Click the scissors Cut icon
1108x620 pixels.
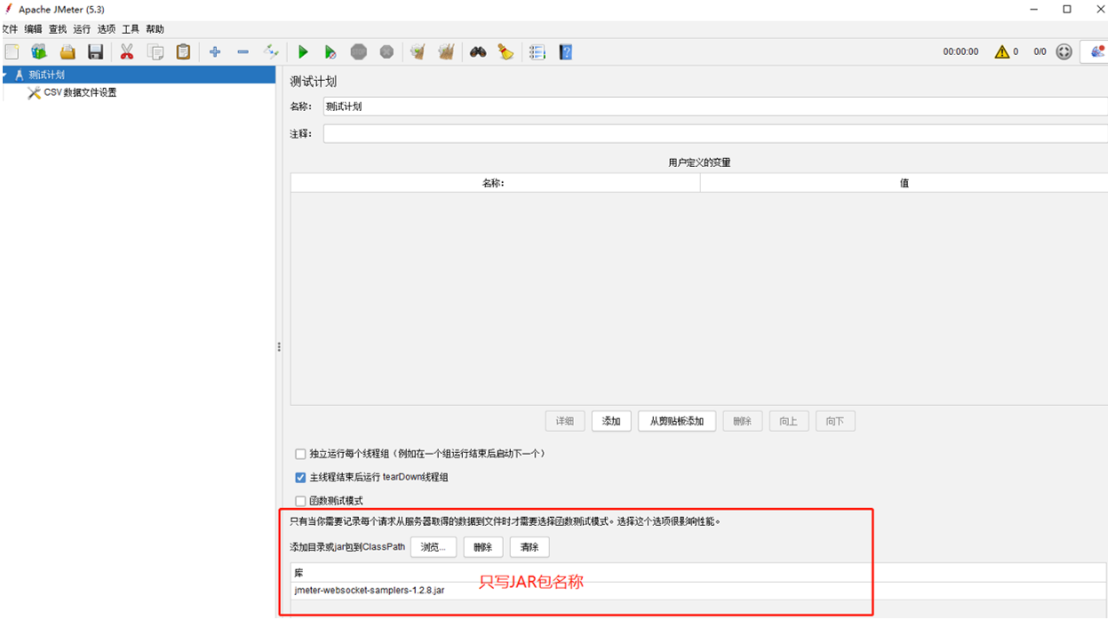click(127, 52)
